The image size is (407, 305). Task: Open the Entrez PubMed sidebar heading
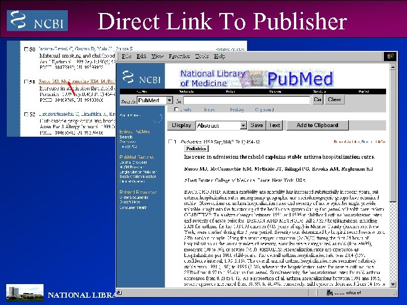click(x=135, y=132)
